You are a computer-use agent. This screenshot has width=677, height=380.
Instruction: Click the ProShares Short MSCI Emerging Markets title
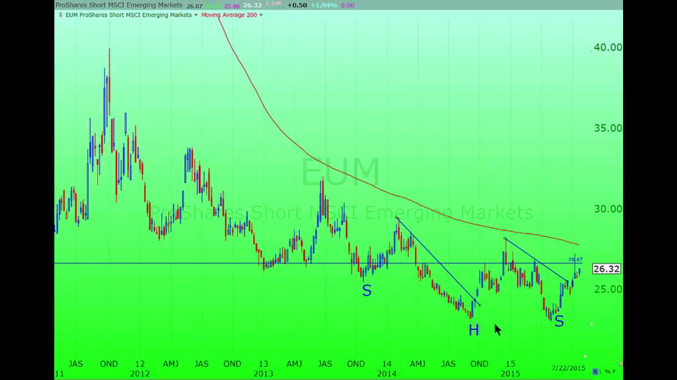119,5
